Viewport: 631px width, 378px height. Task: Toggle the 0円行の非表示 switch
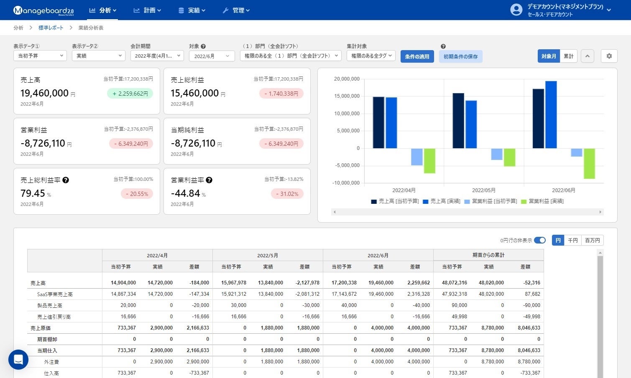coord(540,240)
